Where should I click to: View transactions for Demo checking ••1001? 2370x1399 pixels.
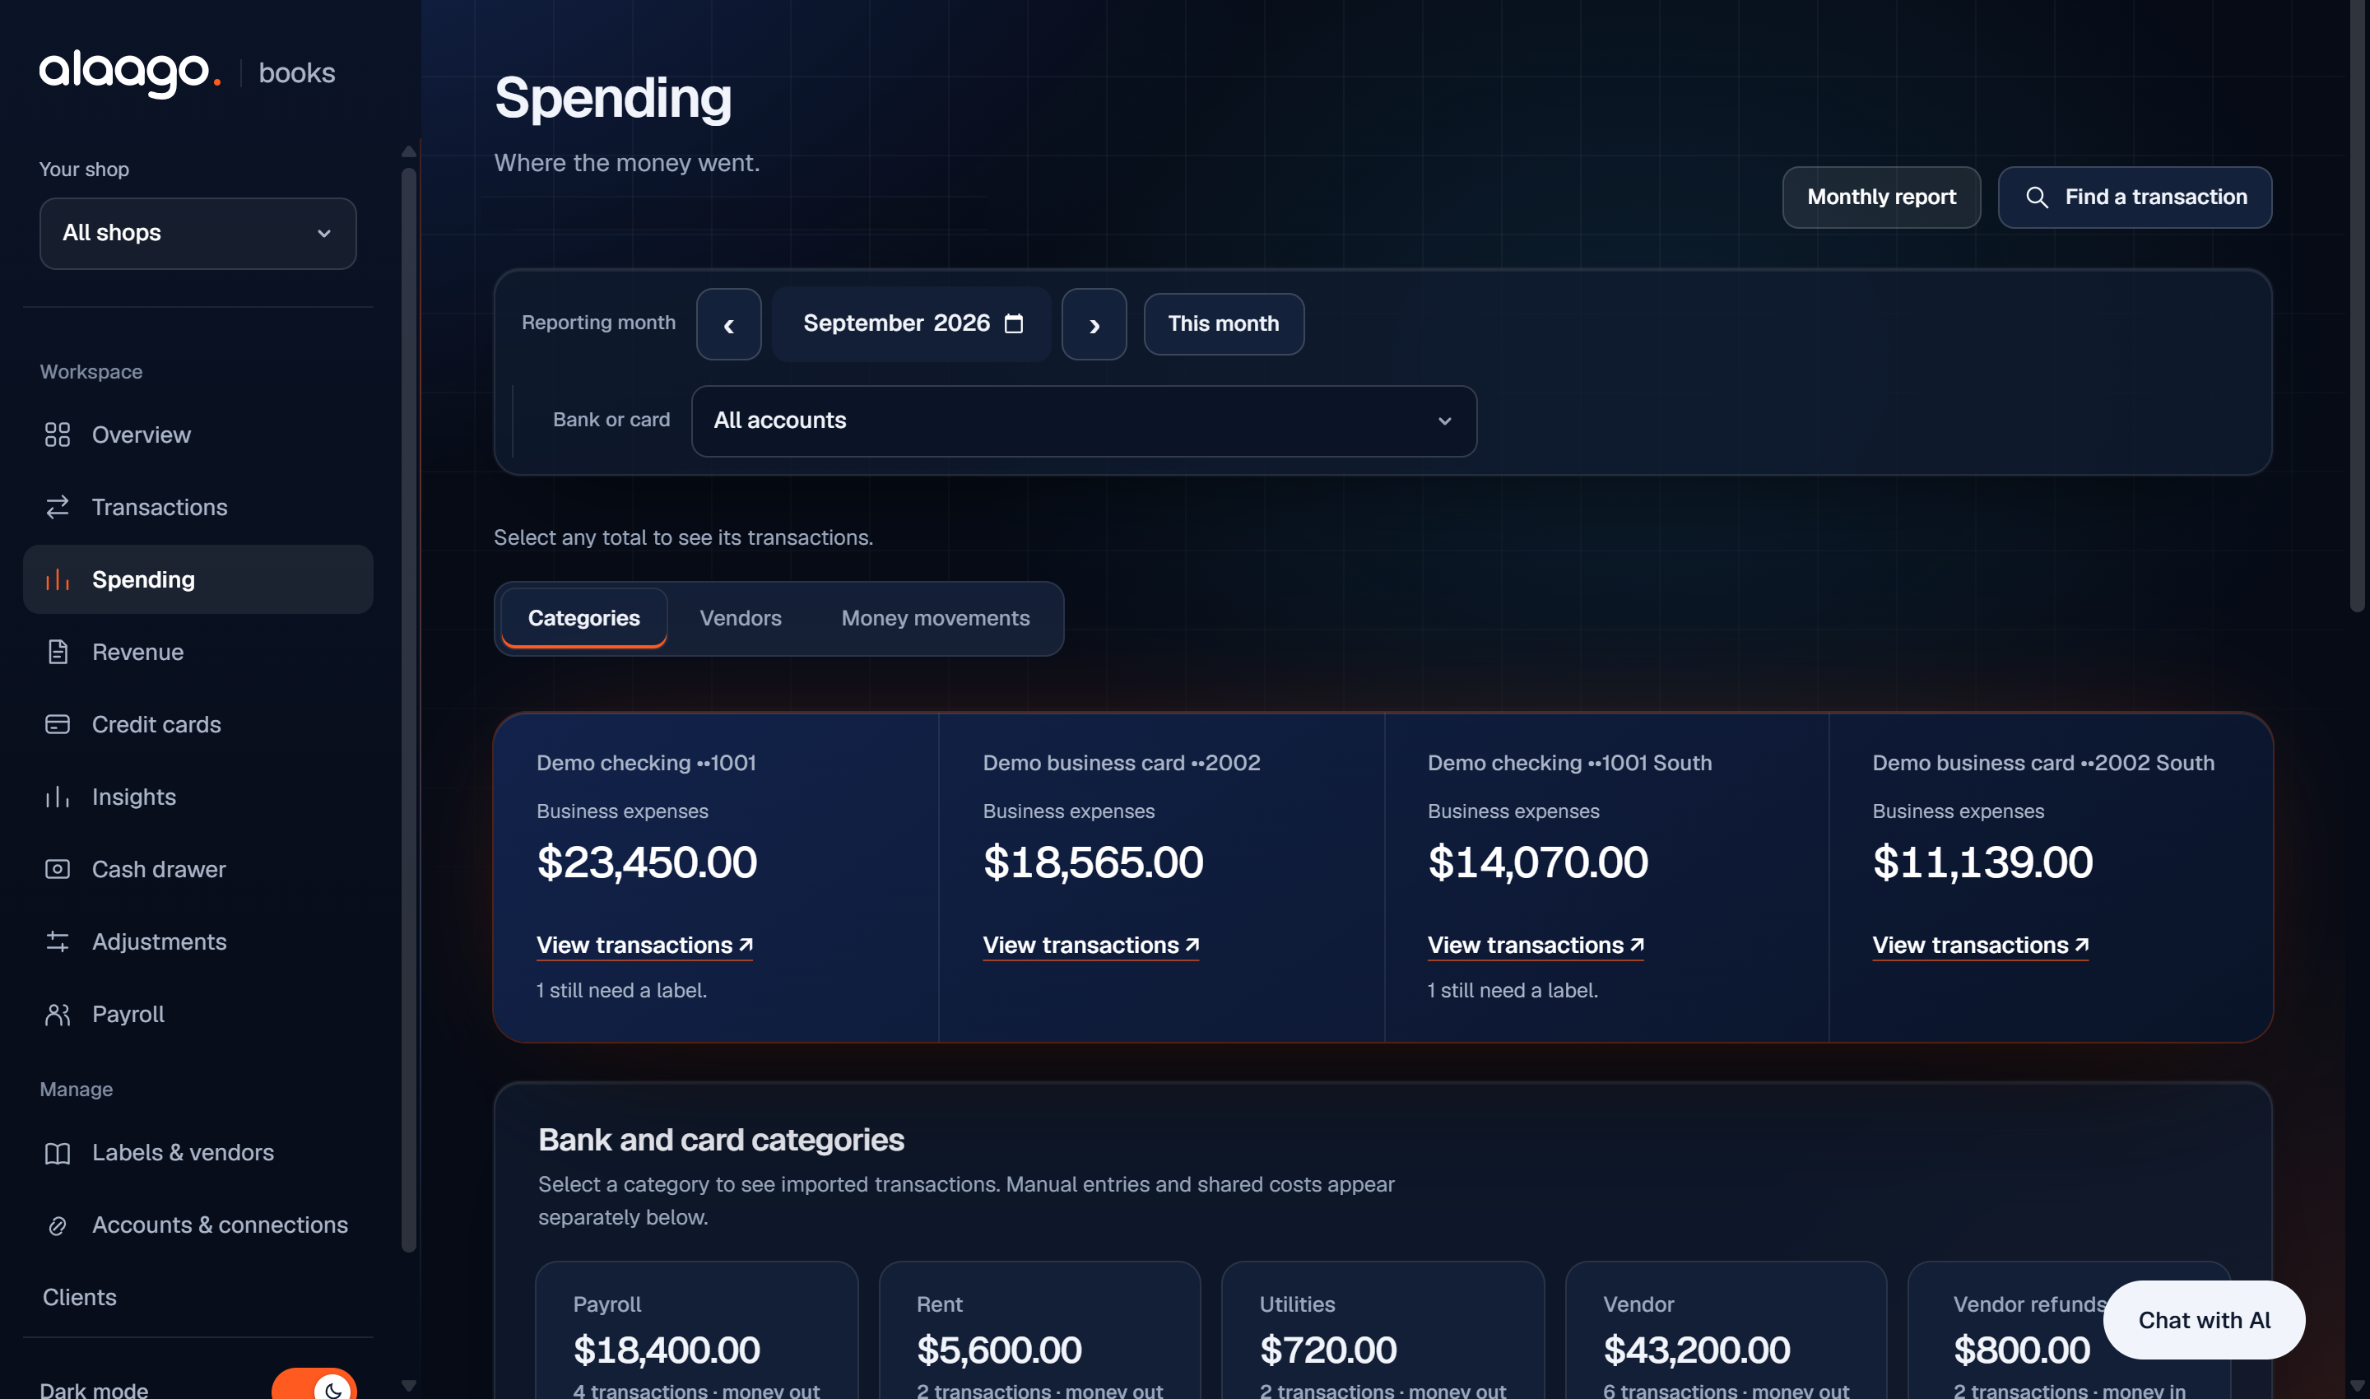pyautogui.click(x=645, y=945)
